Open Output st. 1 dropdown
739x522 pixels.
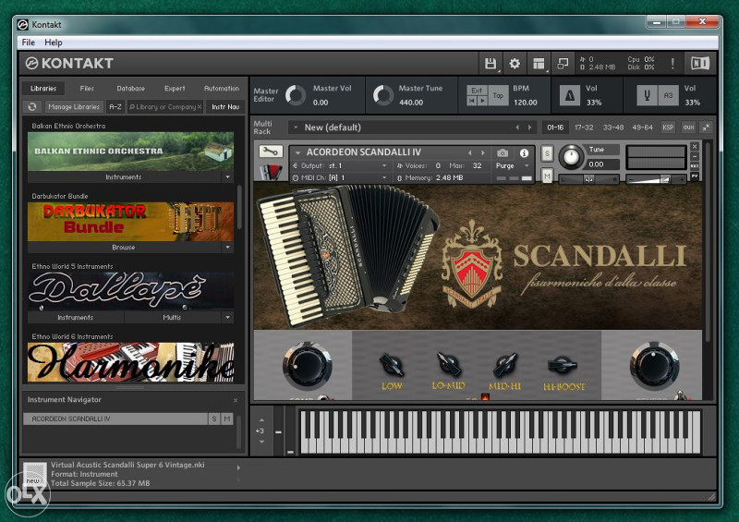pos(340,165)
